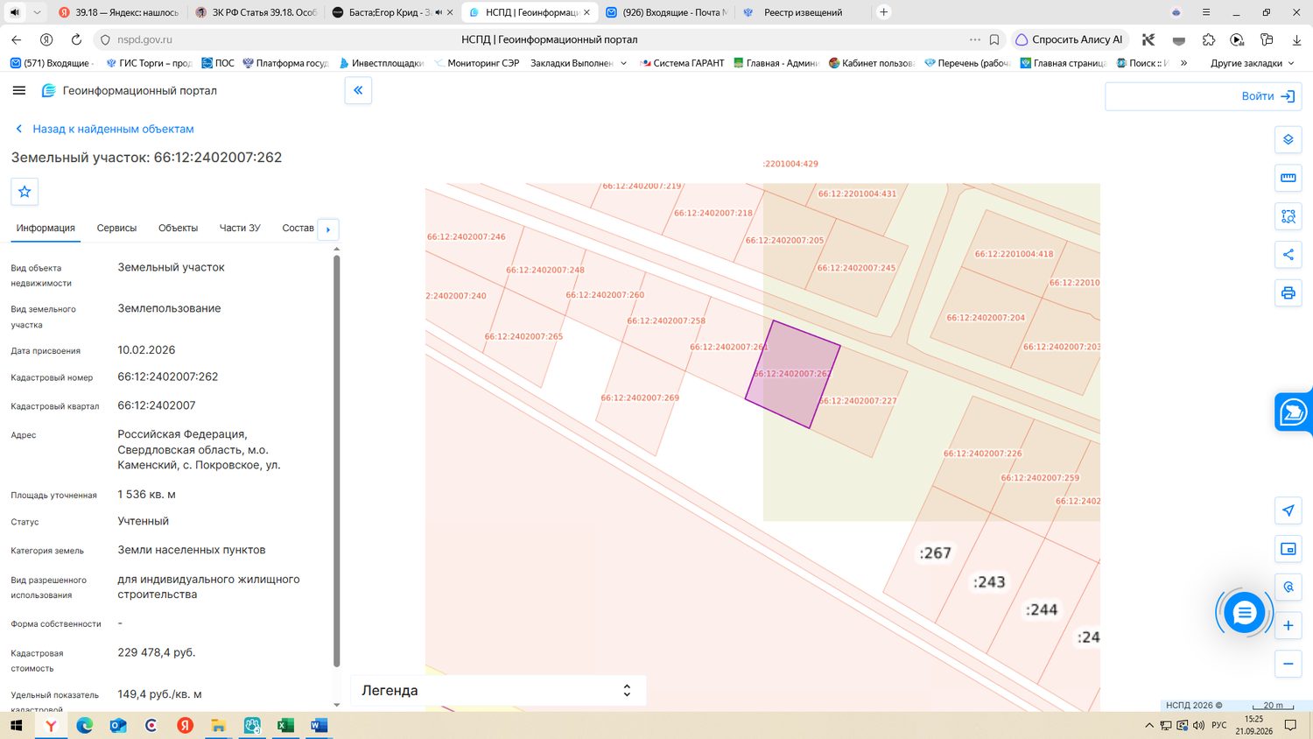Viewport: 1313px width, 739px height.
Task: Switch to the Сервисы tab
Action: pos(116,228)
